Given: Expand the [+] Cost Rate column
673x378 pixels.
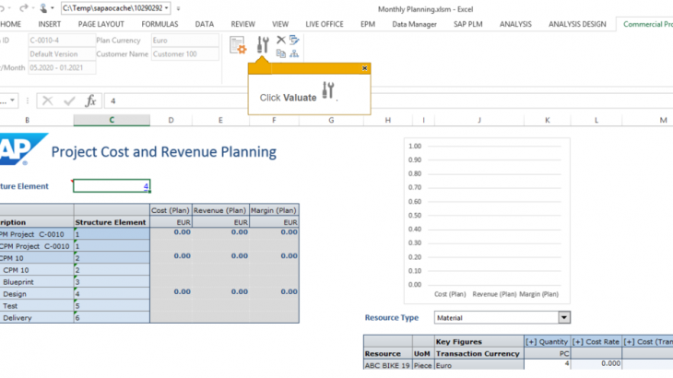Looking at the screenshot, I should click(578, 341).
